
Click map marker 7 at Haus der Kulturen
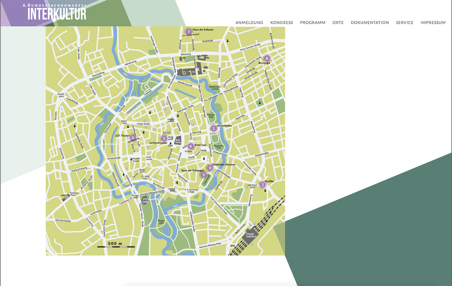pos(189,32)
